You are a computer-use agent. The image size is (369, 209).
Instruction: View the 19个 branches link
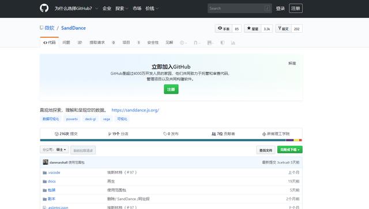(x=118, y=134)
